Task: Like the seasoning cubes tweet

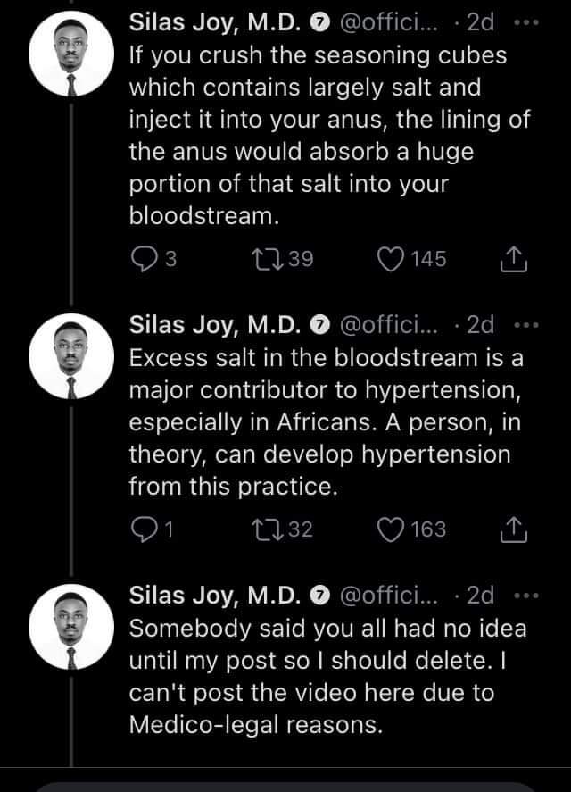Action: click(x=391, y=259)
